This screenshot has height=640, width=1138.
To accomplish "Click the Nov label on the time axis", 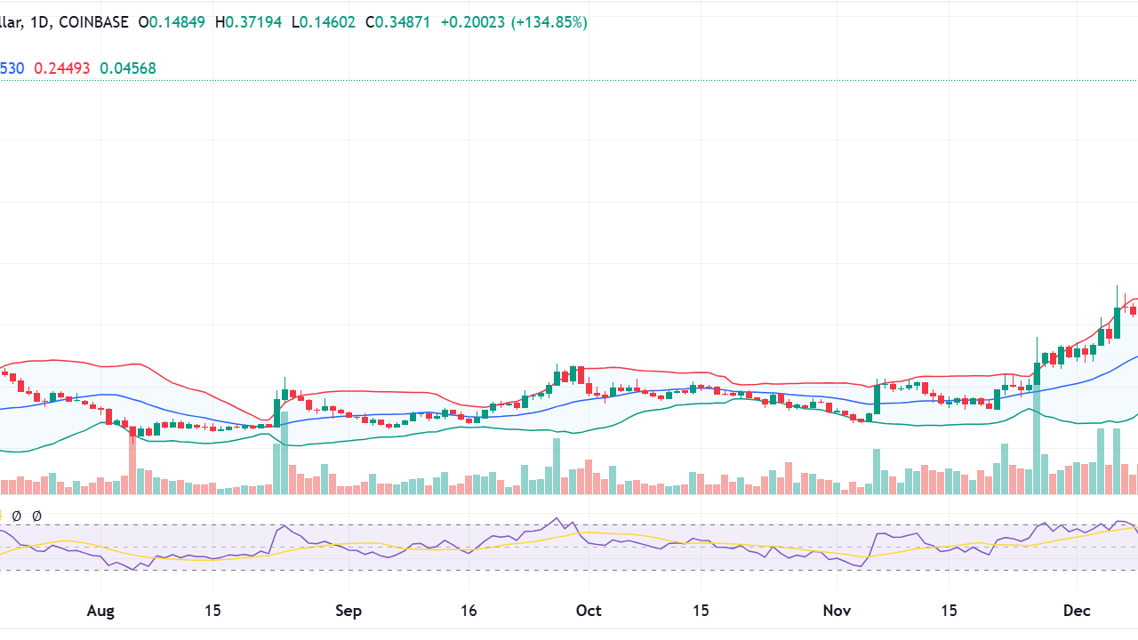I will point(837,611).
